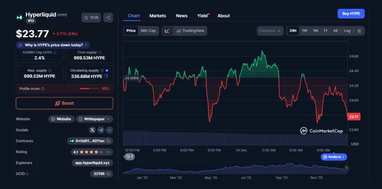Click the 336.68M HYPE circulating supply value
This screenshot has width=382, height=189.
click(87, 76)
